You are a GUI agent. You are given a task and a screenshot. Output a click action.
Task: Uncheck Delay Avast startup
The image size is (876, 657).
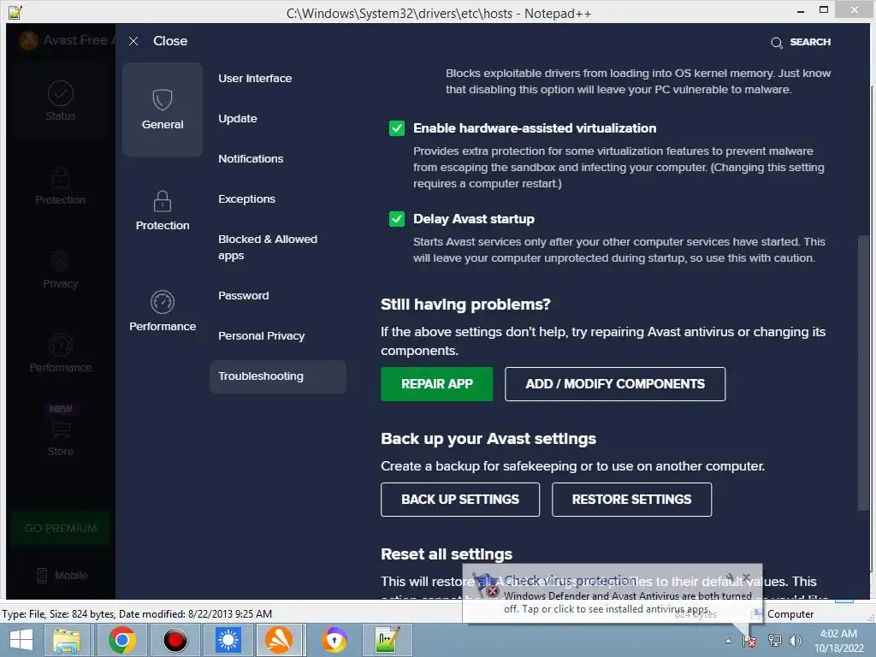(x=397, y=219)
